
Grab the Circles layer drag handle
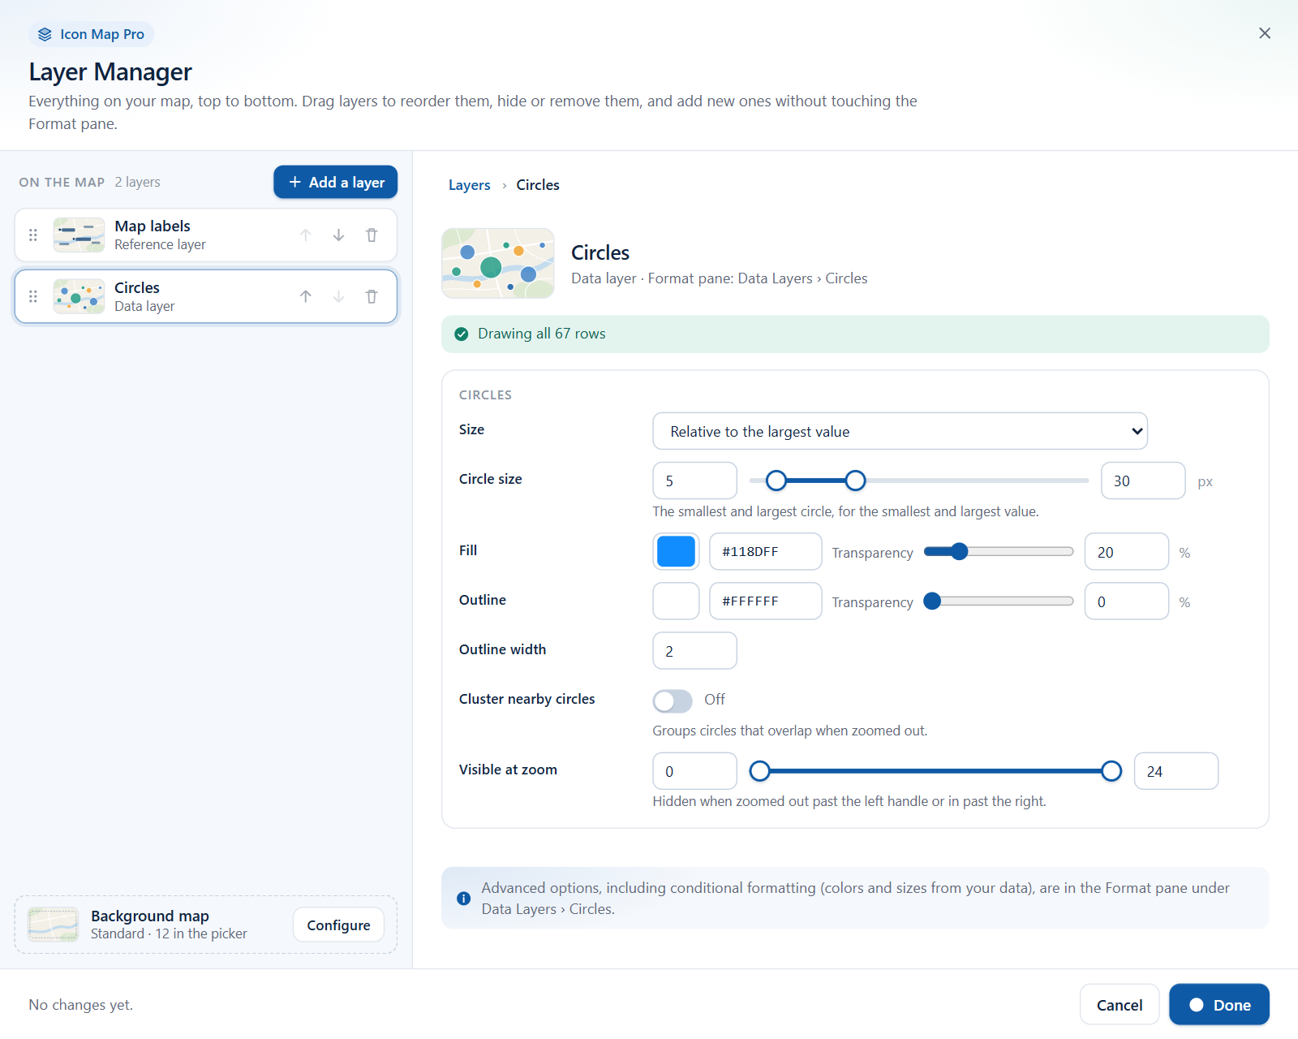click(33, 297)
